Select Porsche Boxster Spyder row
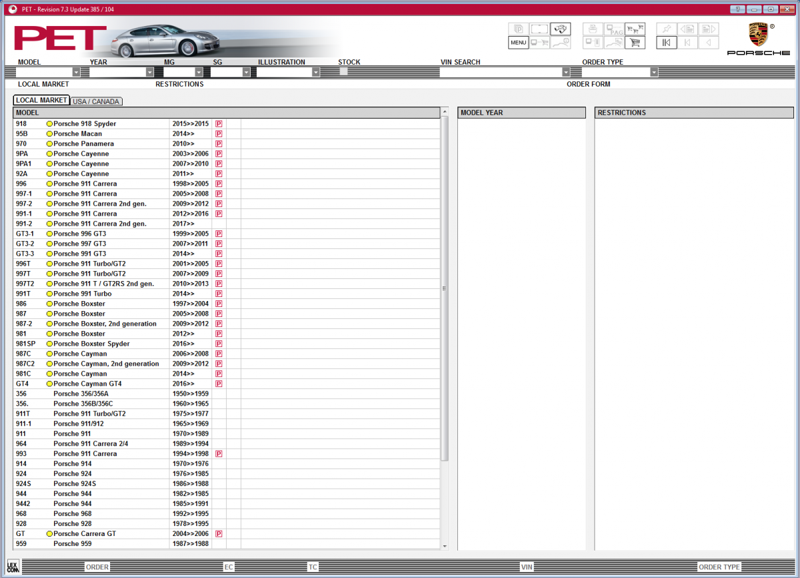Viewport: 800px width, 578px height. (227, 344)
